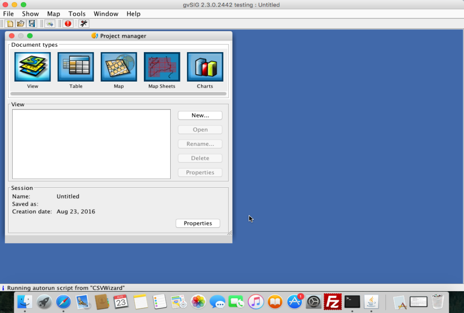This screenshot has width=464, height=313.
Task: Click the document types horizontal scrollbar
Action: 118,94
